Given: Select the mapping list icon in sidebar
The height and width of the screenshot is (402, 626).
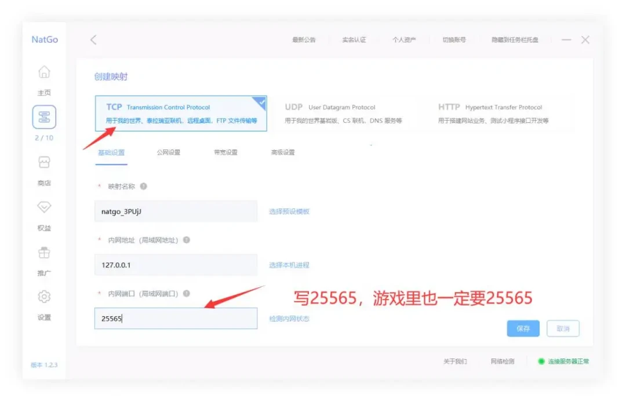Looking at the screenshot, I should pyautogui.click(x=44, y=117).
